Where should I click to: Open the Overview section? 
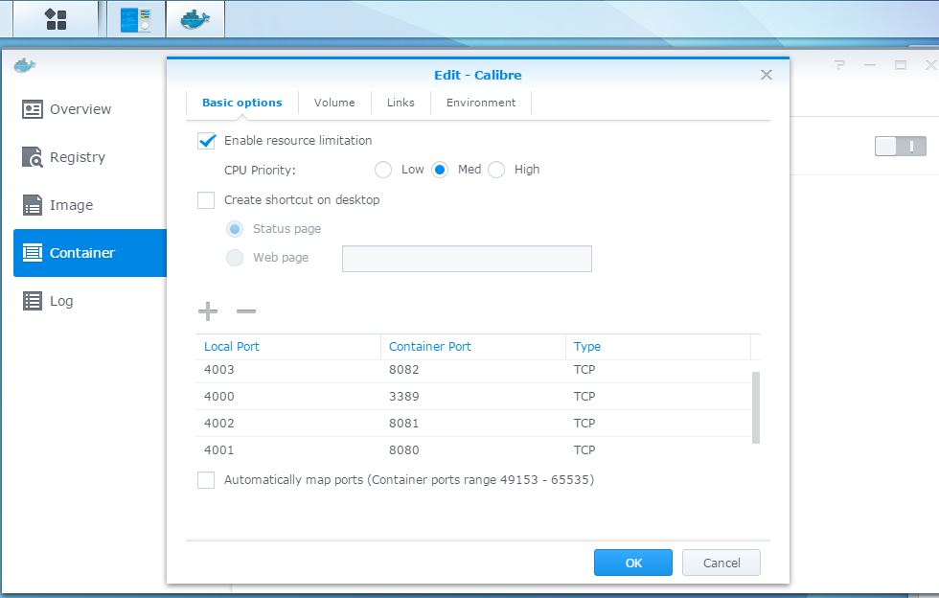point(90,109)
